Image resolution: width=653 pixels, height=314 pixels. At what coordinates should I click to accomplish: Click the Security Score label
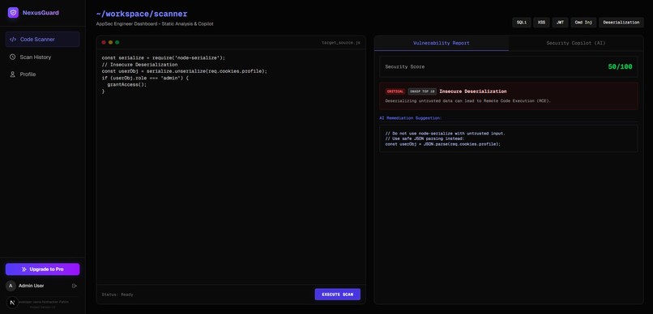point(405,66)
